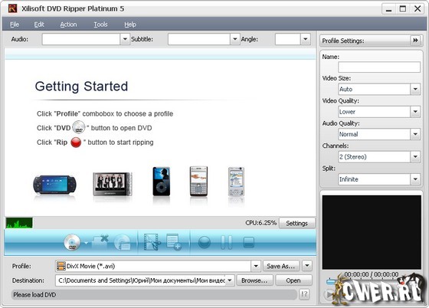Image resolution: width=429 pixels, height=308 pixels.
Task: Start ripping with the Rip button
Action: point(204,242)
